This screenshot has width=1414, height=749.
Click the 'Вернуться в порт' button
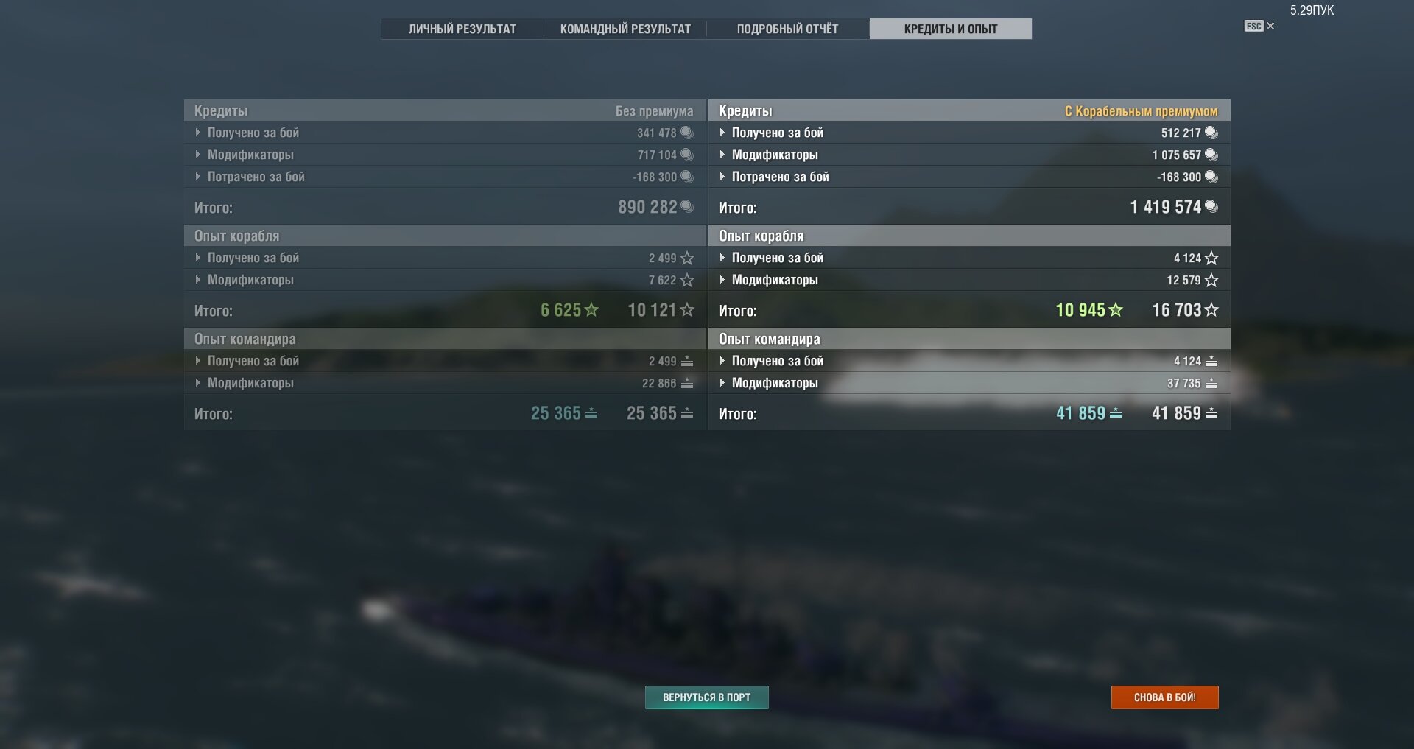(707, 697)
